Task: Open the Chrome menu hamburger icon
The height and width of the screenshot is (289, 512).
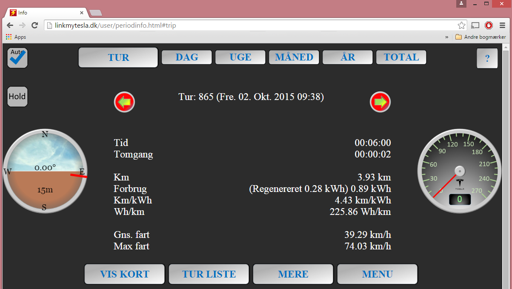Action: 502,26
